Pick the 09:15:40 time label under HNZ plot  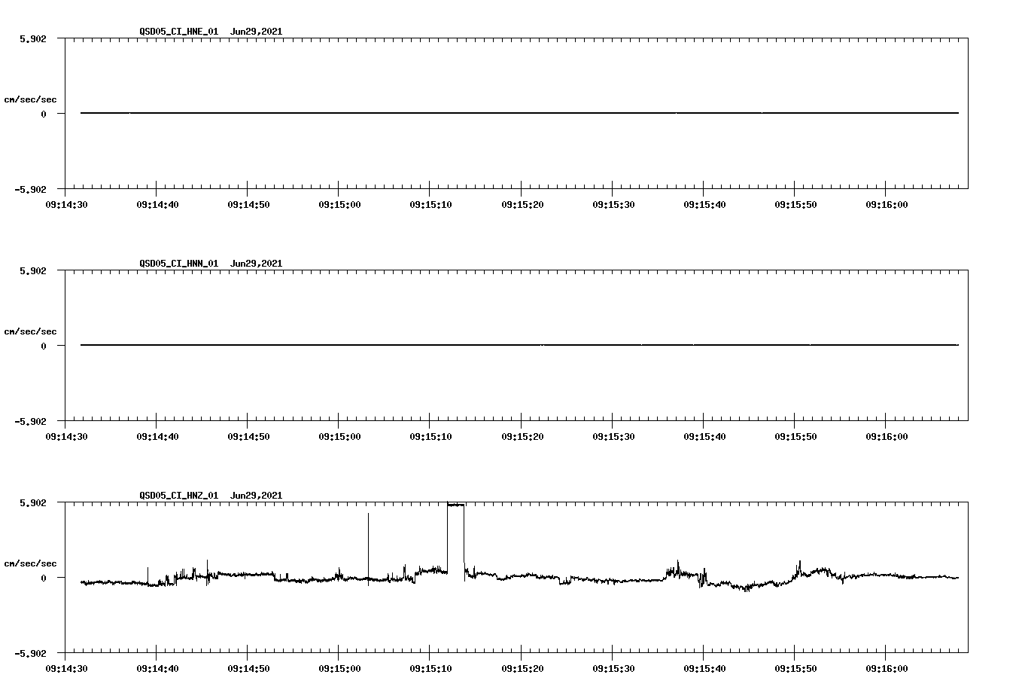click(704, 669)
